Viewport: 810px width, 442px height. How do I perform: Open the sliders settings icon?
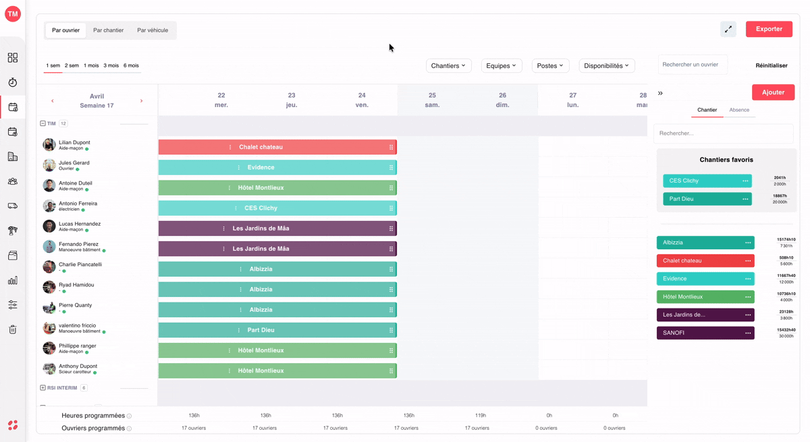(x=13, y=305)
